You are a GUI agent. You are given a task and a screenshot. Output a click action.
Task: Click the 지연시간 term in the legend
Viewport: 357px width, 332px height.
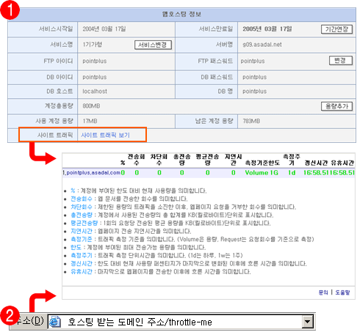[x=82, y=231]
